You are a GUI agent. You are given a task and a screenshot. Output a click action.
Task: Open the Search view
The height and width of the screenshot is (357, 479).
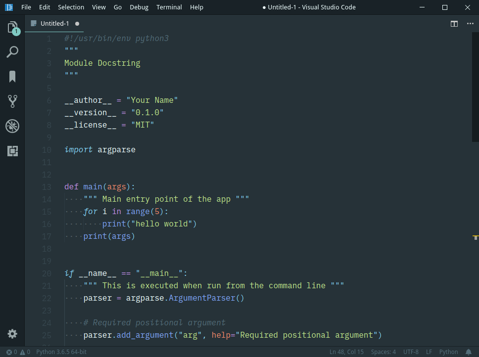pos(12,52)
